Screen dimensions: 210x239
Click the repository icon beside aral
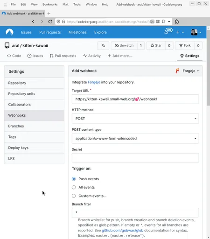pos(7,46)
